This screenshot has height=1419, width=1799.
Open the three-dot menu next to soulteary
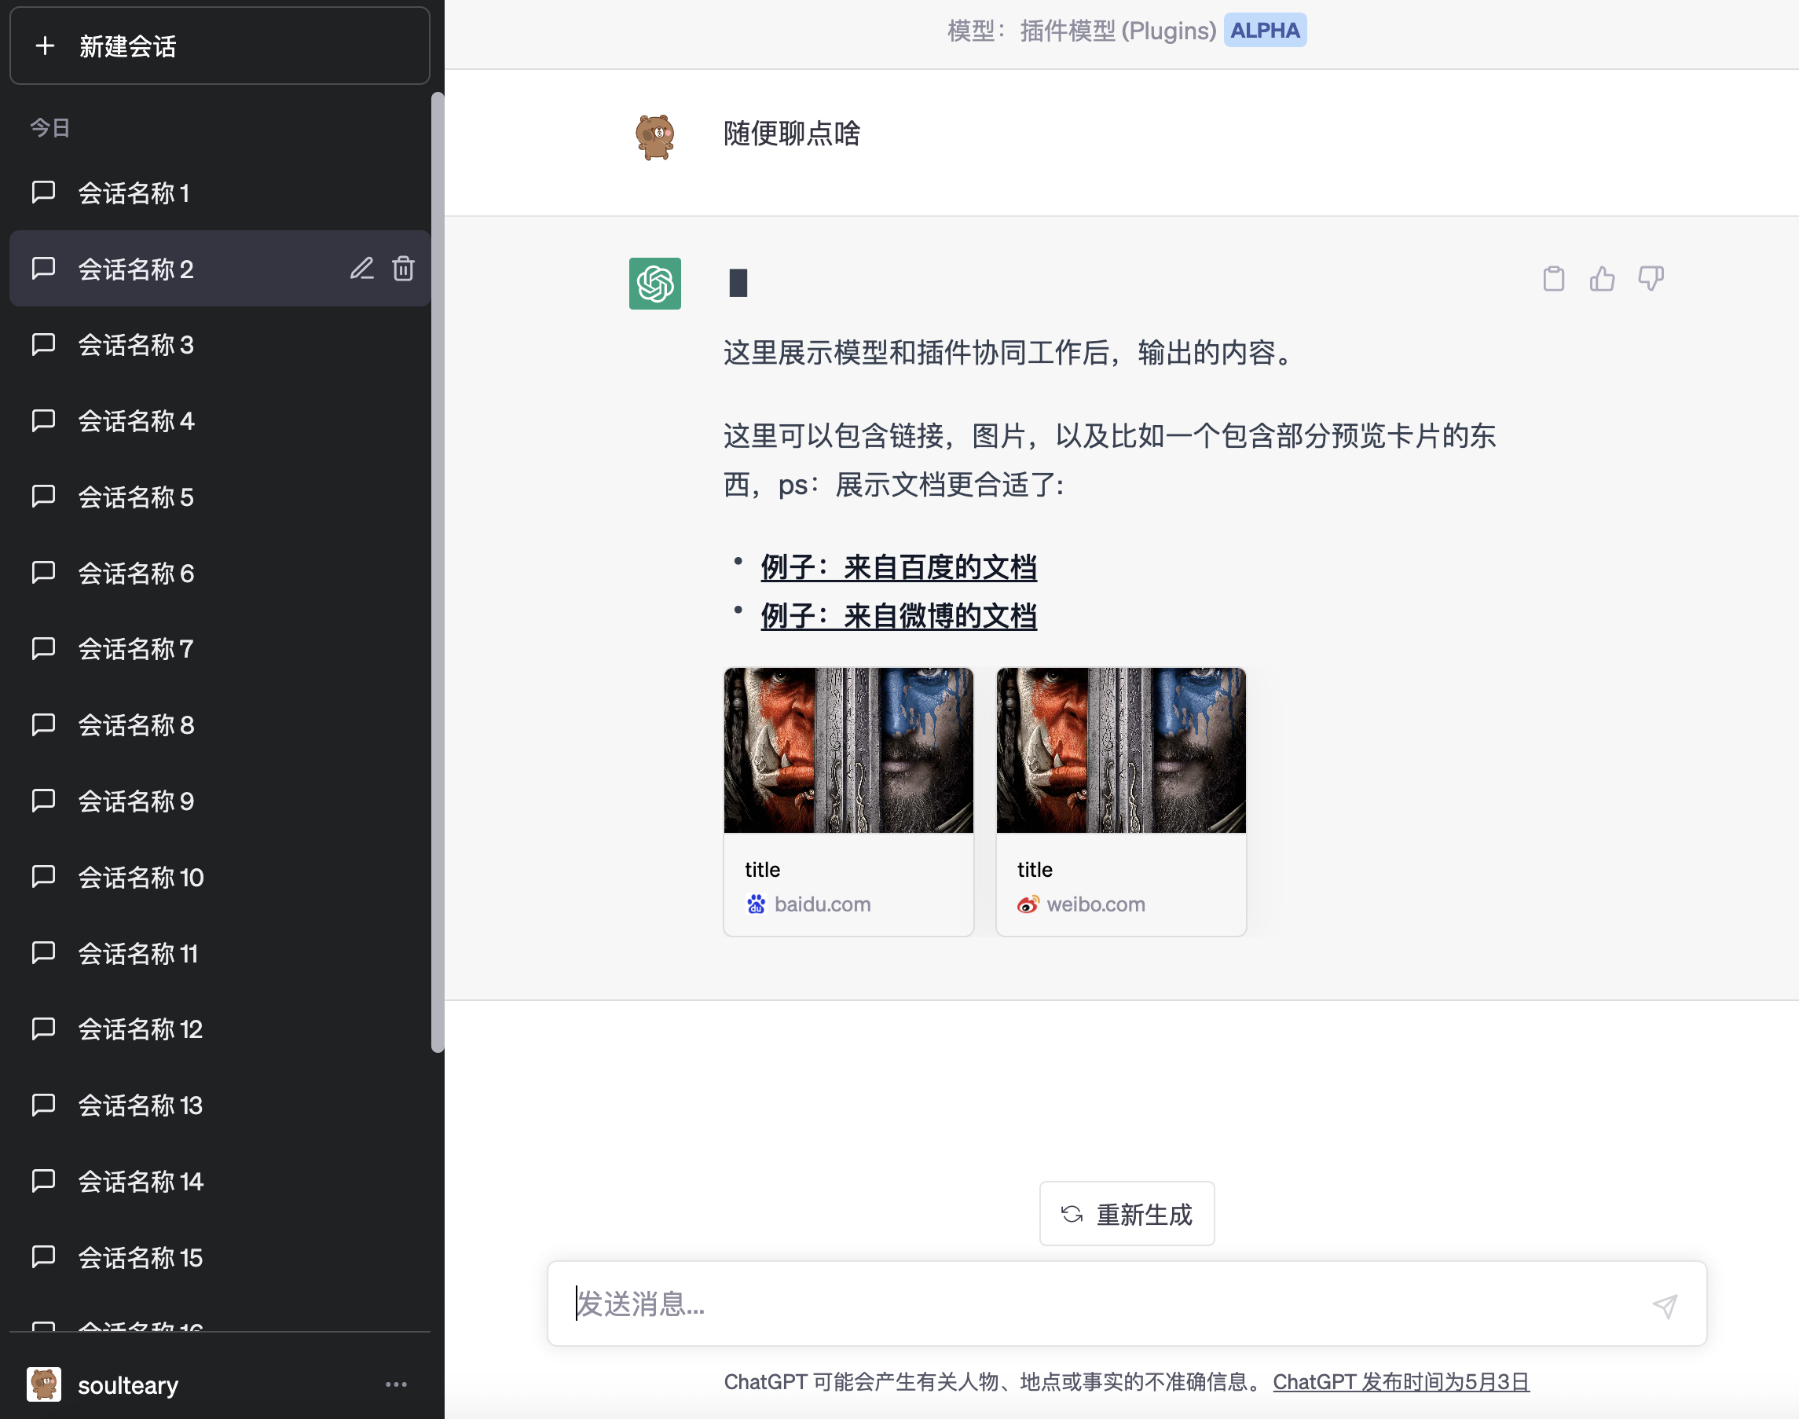click(396, 1384)
